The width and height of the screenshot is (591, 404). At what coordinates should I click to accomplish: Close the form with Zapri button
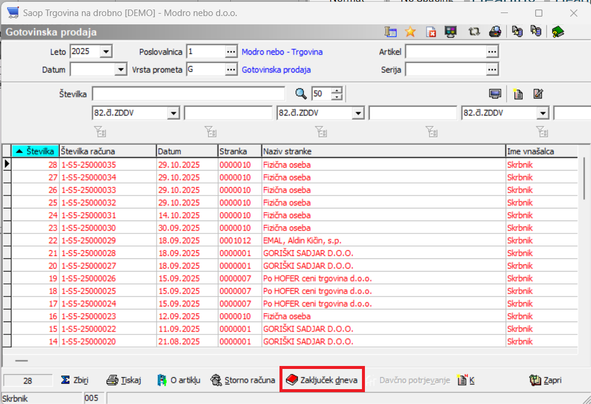tap(545, 380)
